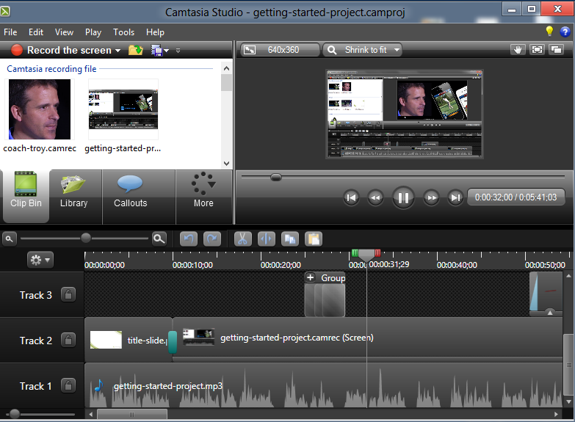
Task: Open the Tools menu
Action: pos(123,32)
